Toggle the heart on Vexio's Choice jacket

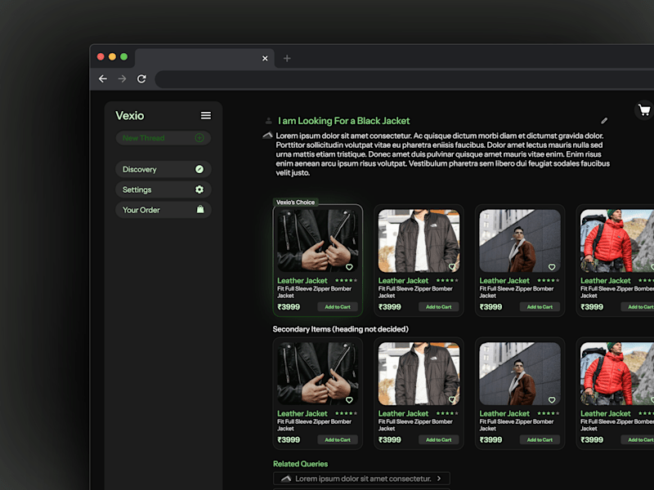tap(349, 267)
